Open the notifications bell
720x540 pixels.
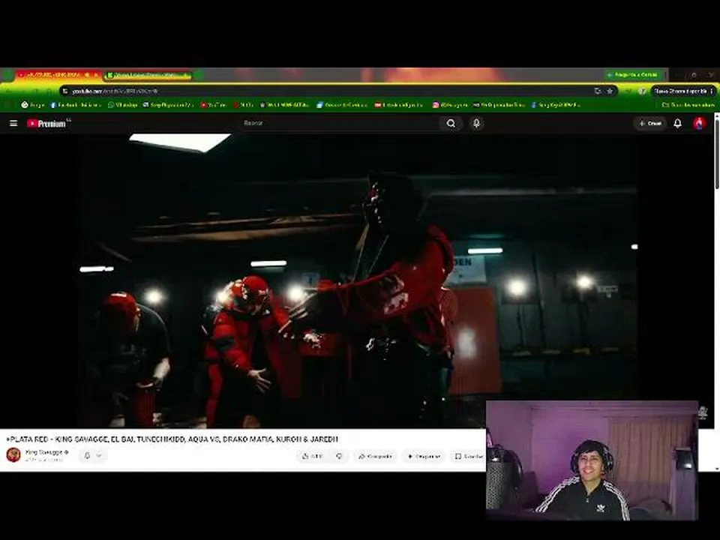pyautogui.click(x=678, y=123)
